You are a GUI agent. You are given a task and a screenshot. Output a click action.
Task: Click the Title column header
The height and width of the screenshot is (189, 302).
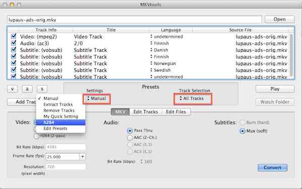click(x=111, y=30)
